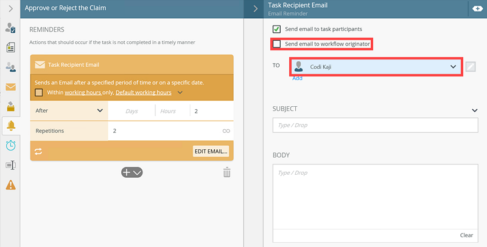This screenshot has width=487, height=247.
Task: Expand the SUBJECT section chevron
Action: coord(475,110)
